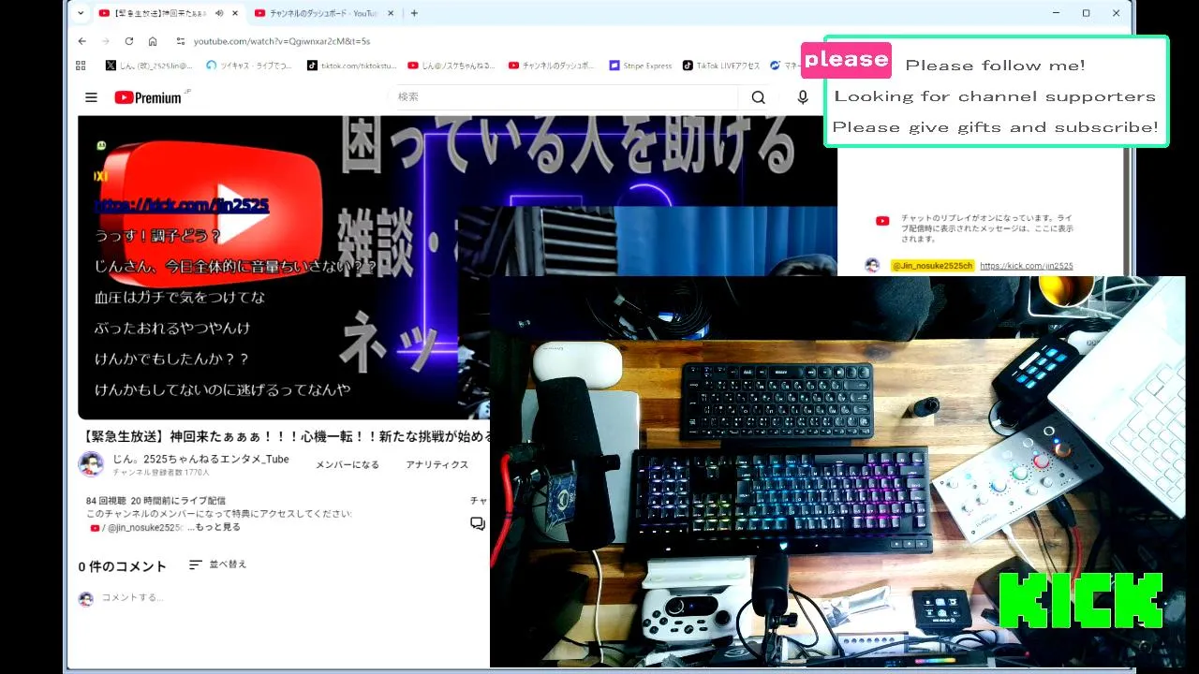Mute the tab with the speaker icon
This screenshot has width=1199, height=674.
pyautogui.click(x=219, y=13)
